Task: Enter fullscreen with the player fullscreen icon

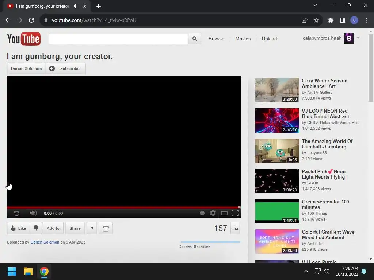Action: (235, 213)
